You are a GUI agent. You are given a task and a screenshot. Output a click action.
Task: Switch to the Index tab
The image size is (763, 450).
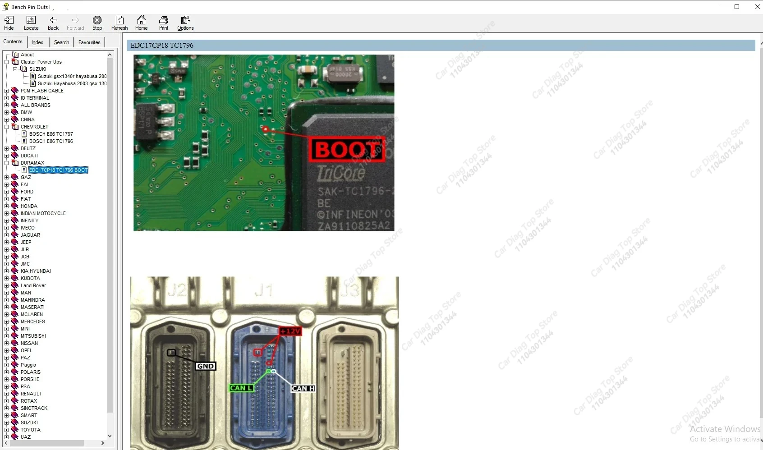point(37,42)
